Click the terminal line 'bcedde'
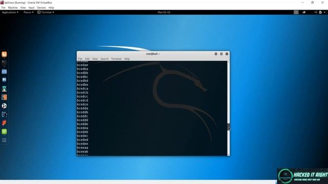328x184 pixels. [x=83, y=124]
